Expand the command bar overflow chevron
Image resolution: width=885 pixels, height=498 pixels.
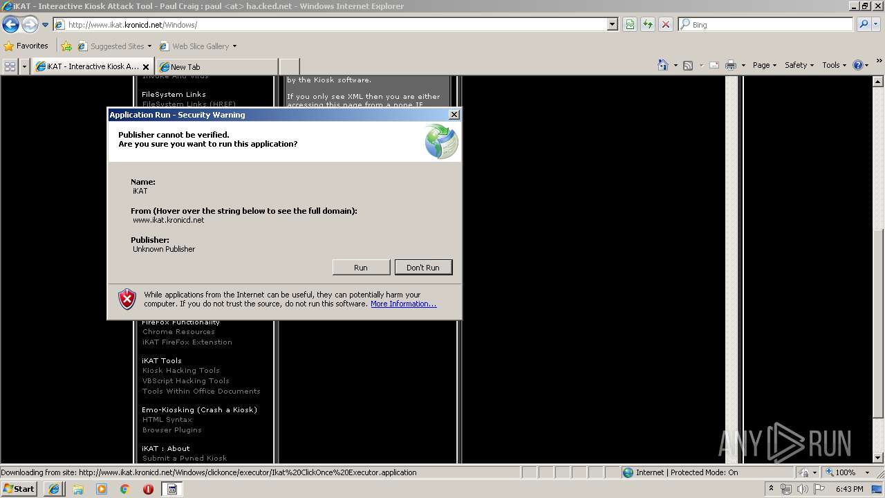click(879, 62)
